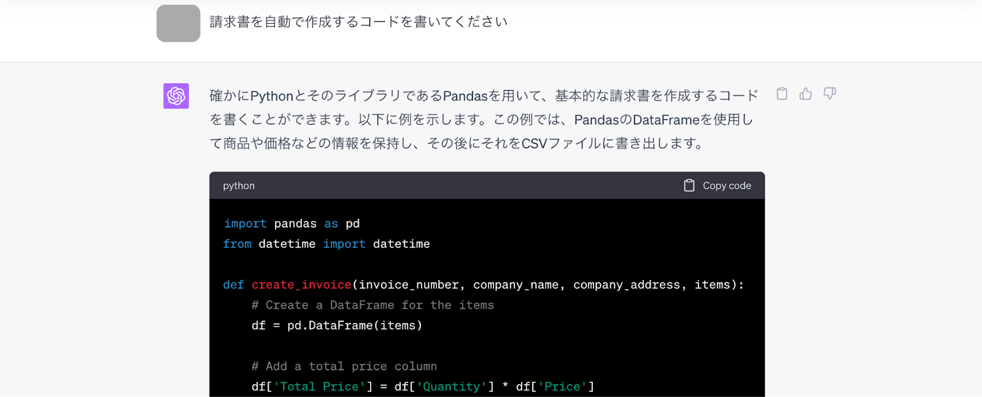The height and width of the screenshot is (397, 982).
Task: Click the thumbs up icon
Action: (806, 94)
